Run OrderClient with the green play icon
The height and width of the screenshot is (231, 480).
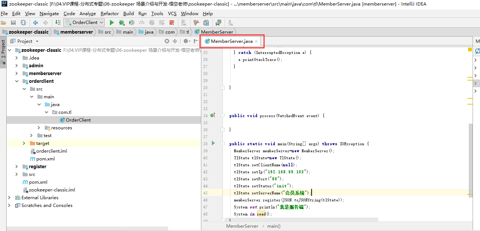[x=112, y=23]
